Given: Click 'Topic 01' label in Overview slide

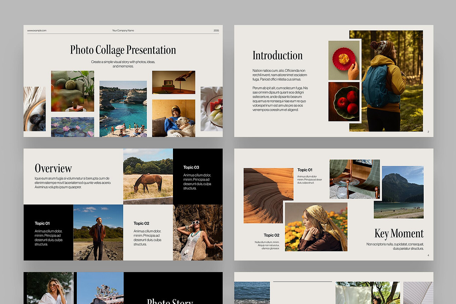Looking at the screenshot, I should (42, 223).
